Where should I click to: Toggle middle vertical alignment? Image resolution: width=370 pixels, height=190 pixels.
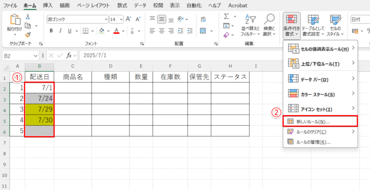[x=161, y=19]
